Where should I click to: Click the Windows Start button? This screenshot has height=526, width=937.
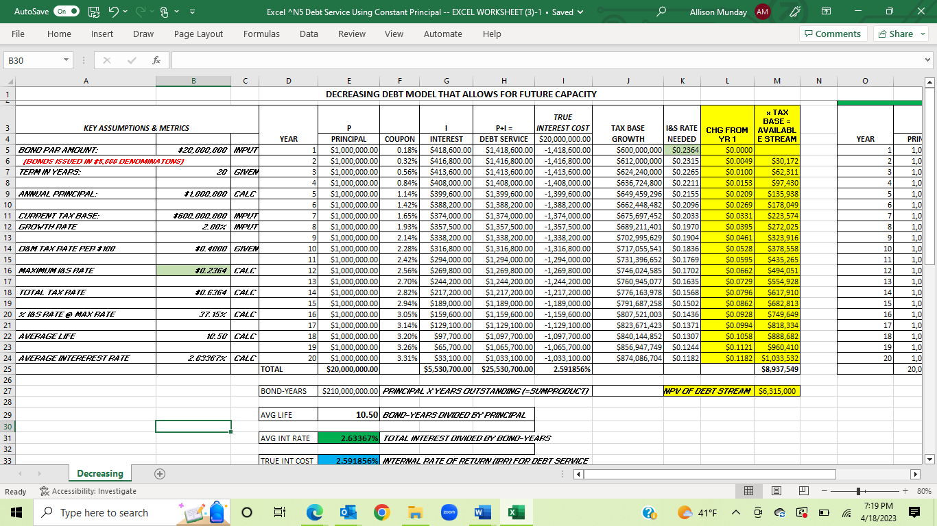tap(15, 512)
